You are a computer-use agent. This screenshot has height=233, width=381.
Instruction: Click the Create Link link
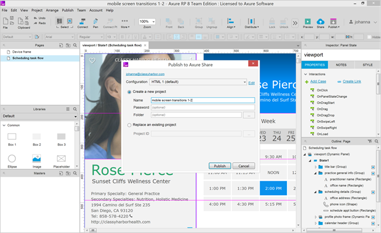coord(352,82)
